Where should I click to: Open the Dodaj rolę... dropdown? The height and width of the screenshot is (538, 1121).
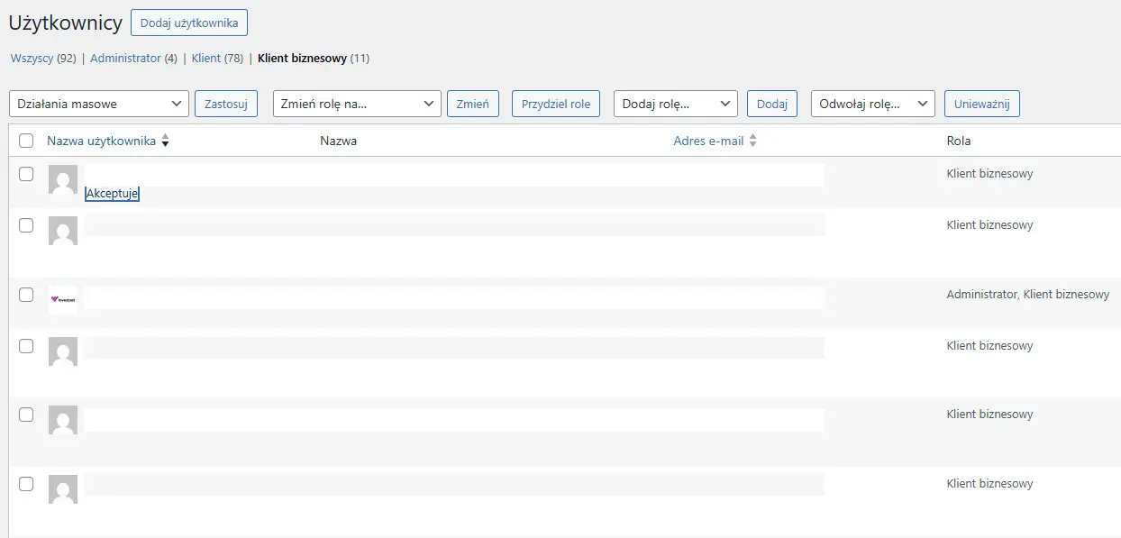point(675,104)
